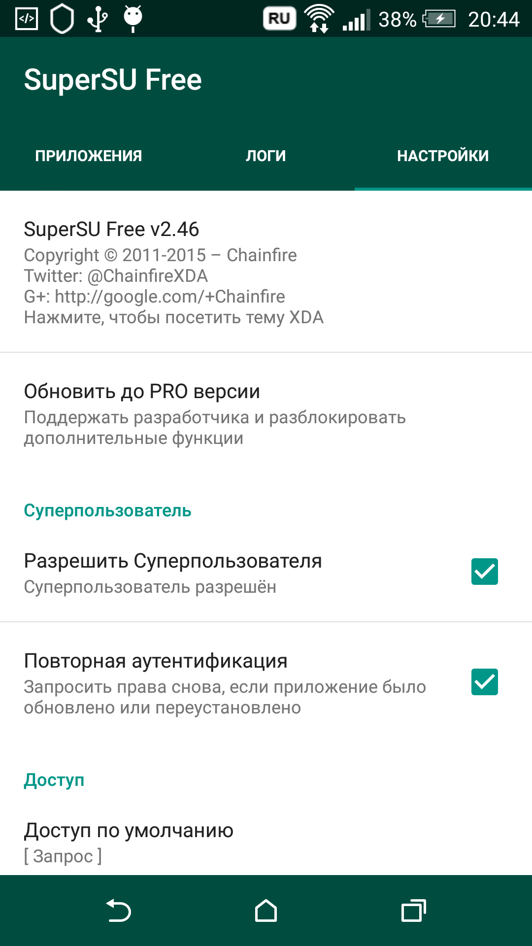532x946 pixels.
Task: Disable the Разрешить Суперпользователя checkbox
Action: pos(485,572)
